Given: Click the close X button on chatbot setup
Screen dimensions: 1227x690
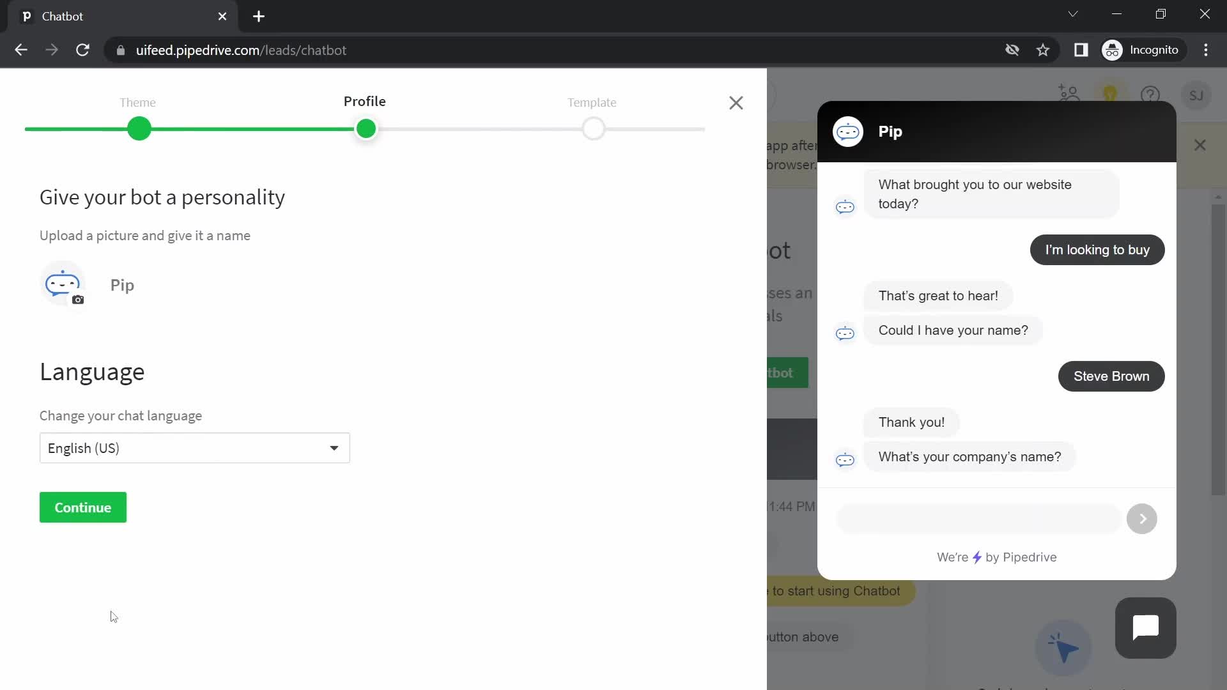Looking at the screenshot, I should coord(736,103).
